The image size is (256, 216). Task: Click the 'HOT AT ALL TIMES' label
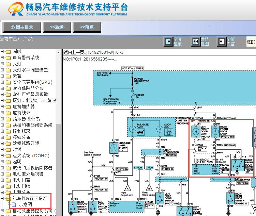point(132,68)
